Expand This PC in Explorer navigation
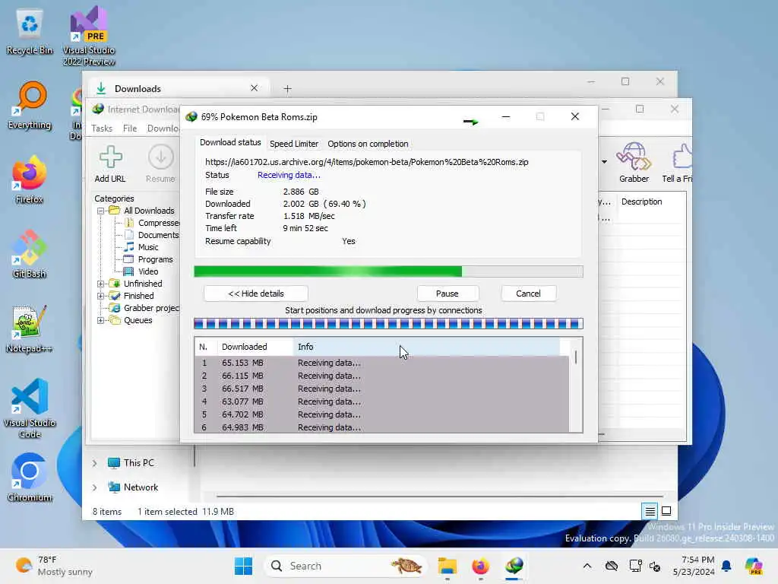Viewport: 778px width, 584px height. tap(95, 463)
